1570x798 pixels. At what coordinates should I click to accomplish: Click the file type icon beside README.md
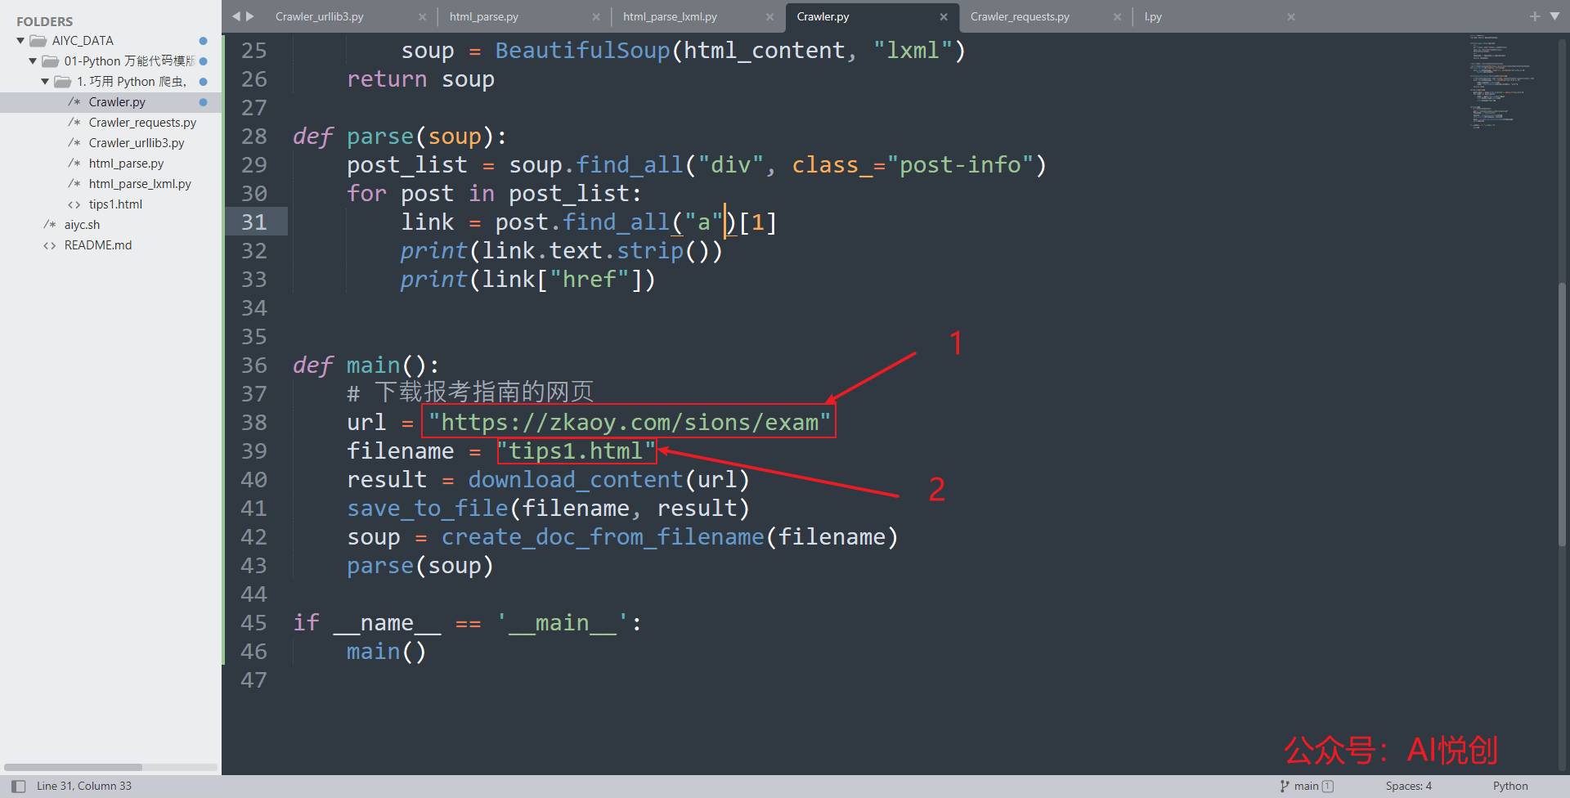(x=49, y=245)
